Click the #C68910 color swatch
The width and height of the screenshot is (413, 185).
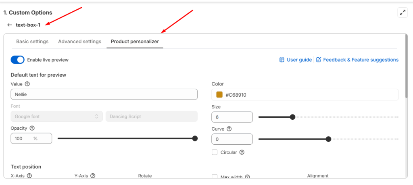click(x=219, y=95)
